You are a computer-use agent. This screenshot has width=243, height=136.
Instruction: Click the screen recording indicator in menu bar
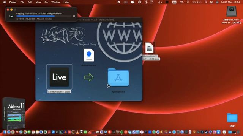119,2
